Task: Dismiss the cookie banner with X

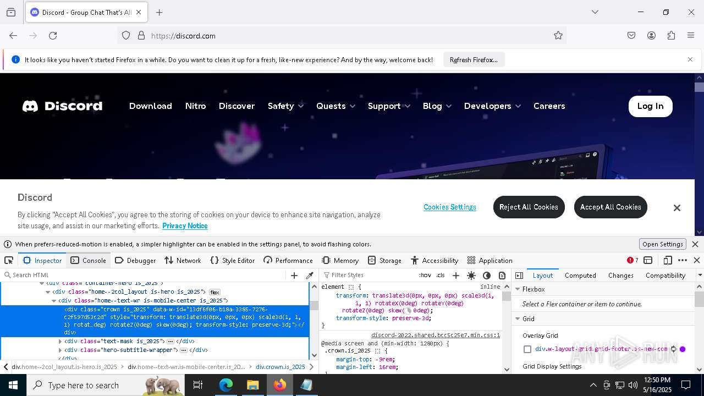Action: (677, 207)
